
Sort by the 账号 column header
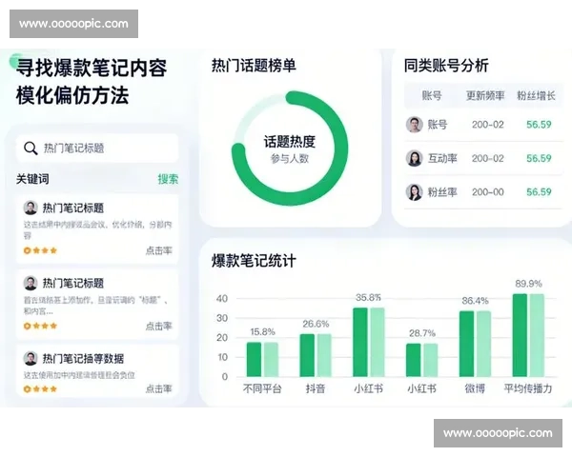[432, 96]
